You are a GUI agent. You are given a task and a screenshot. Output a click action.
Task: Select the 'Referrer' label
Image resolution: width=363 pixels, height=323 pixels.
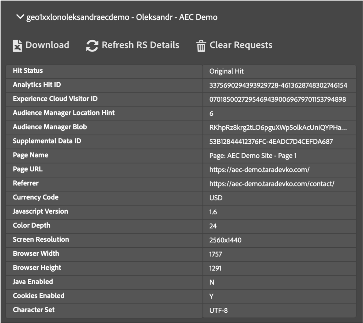26,183
